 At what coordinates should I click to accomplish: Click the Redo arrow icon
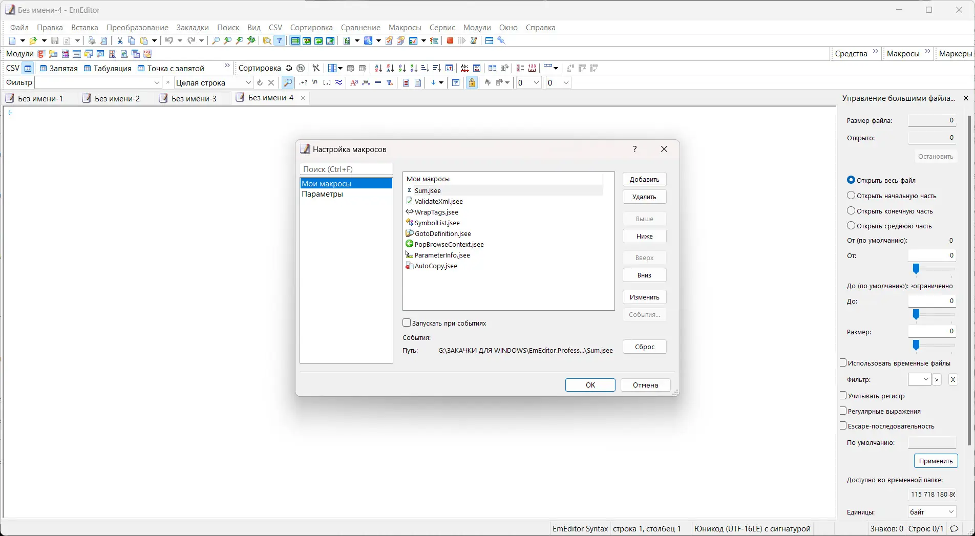pyautogui.click(x=192, y=41)
